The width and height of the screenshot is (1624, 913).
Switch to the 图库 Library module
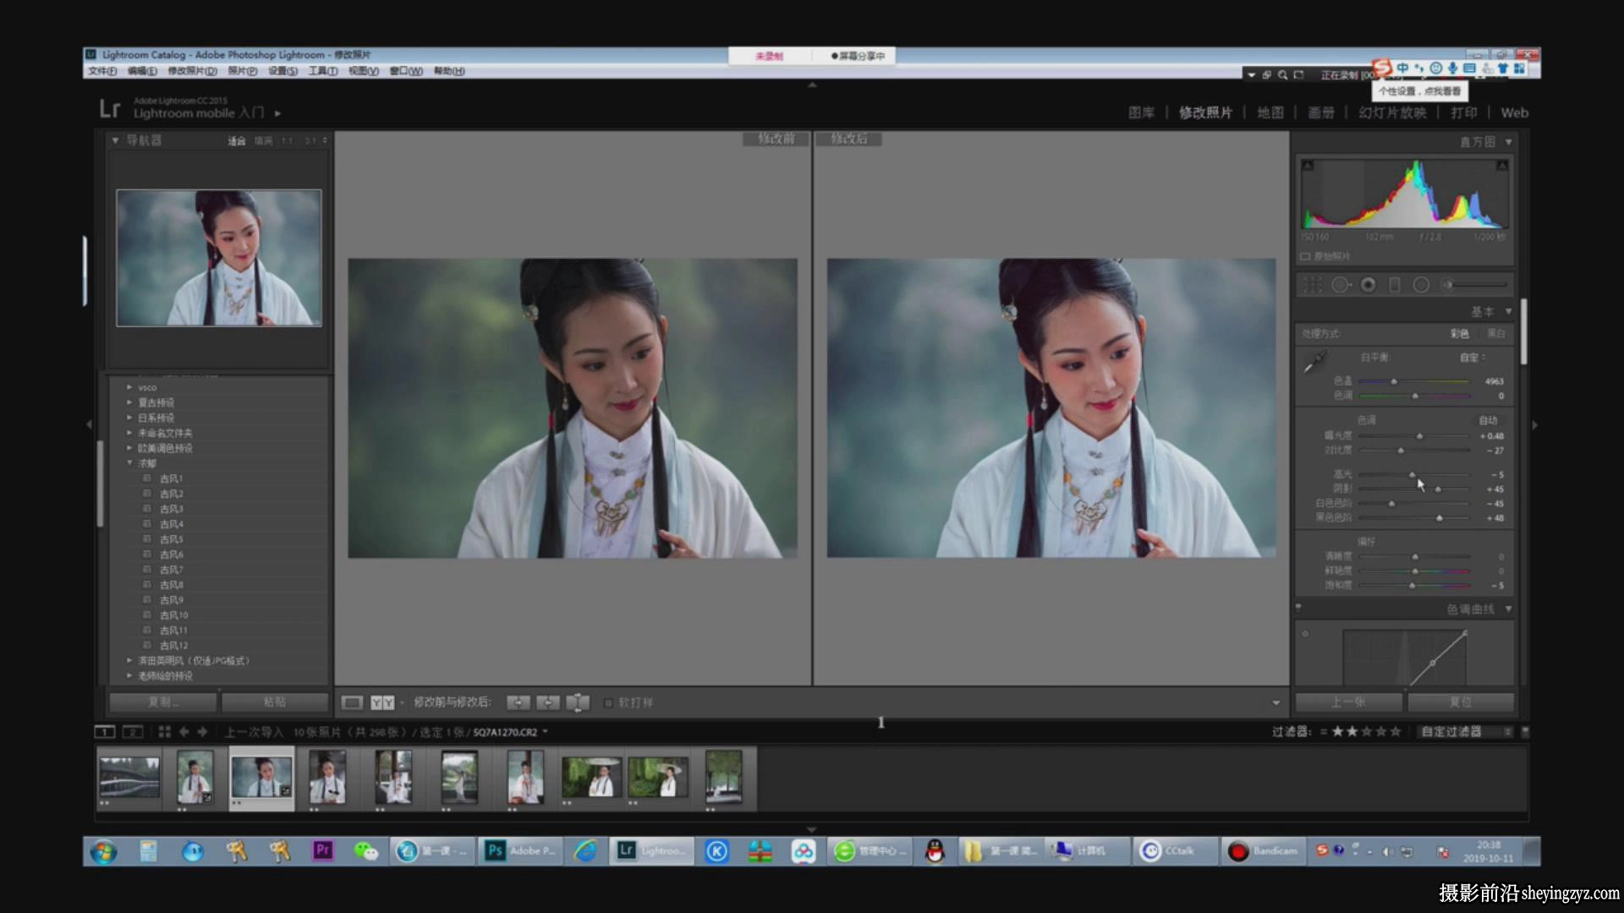click(x=1141, y=112)
